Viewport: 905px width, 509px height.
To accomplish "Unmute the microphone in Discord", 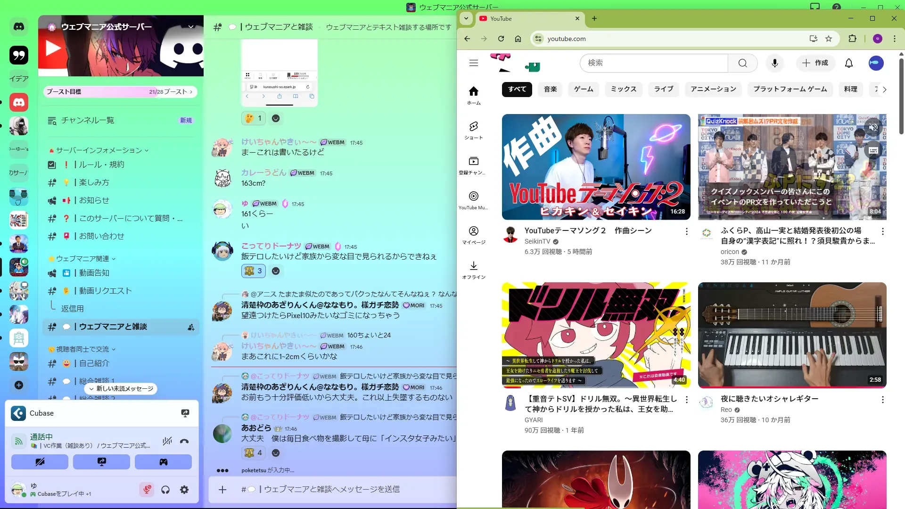I will click(147, 490).
